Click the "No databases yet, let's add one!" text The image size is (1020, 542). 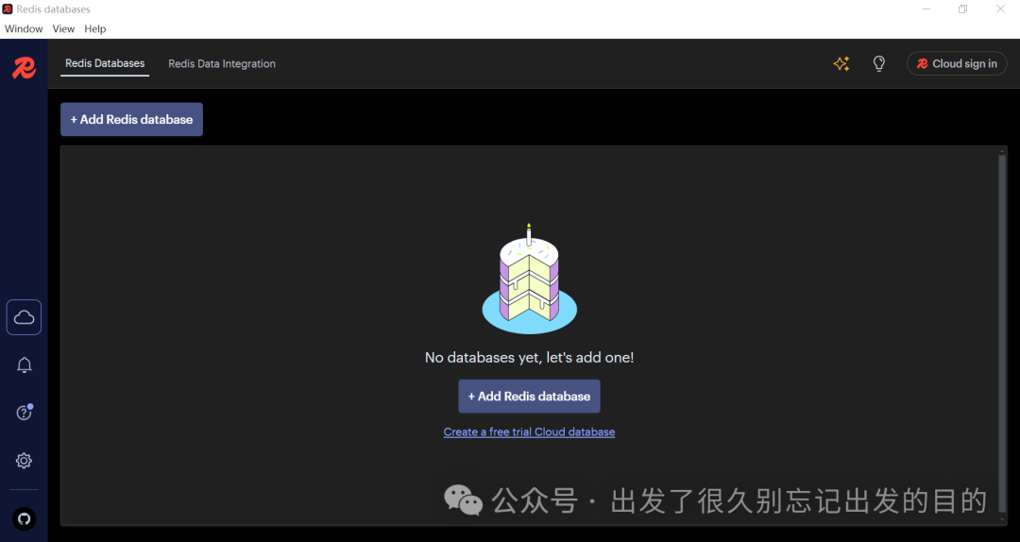coord(529,357)
